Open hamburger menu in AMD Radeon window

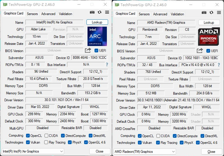click(219, 13)
